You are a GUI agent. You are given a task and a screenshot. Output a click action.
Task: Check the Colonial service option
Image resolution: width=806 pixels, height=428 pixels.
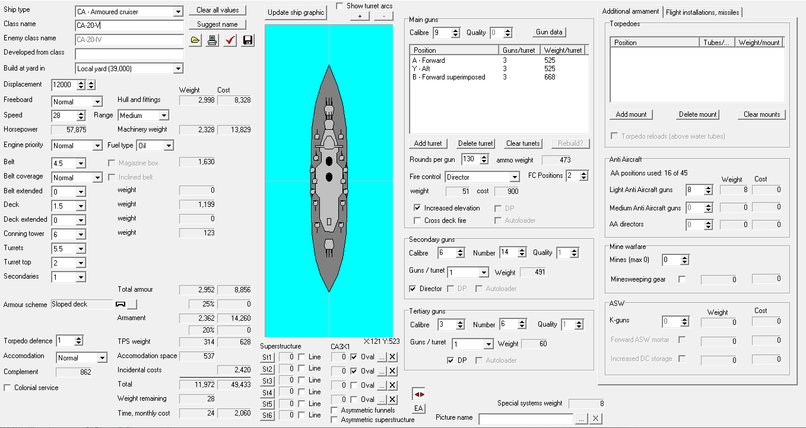click(8, 388)
